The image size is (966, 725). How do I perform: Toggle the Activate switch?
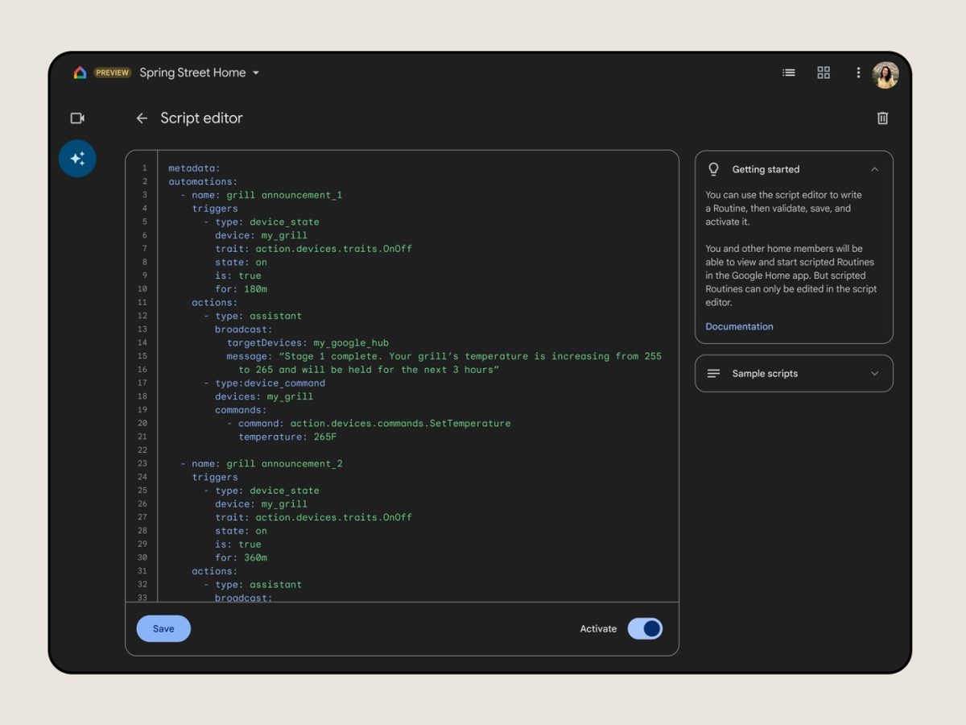(645, 629)
